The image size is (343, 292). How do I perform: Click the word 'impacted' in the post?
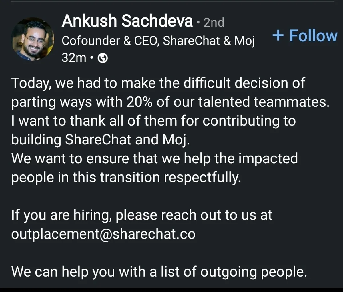(x=268, y=158)
